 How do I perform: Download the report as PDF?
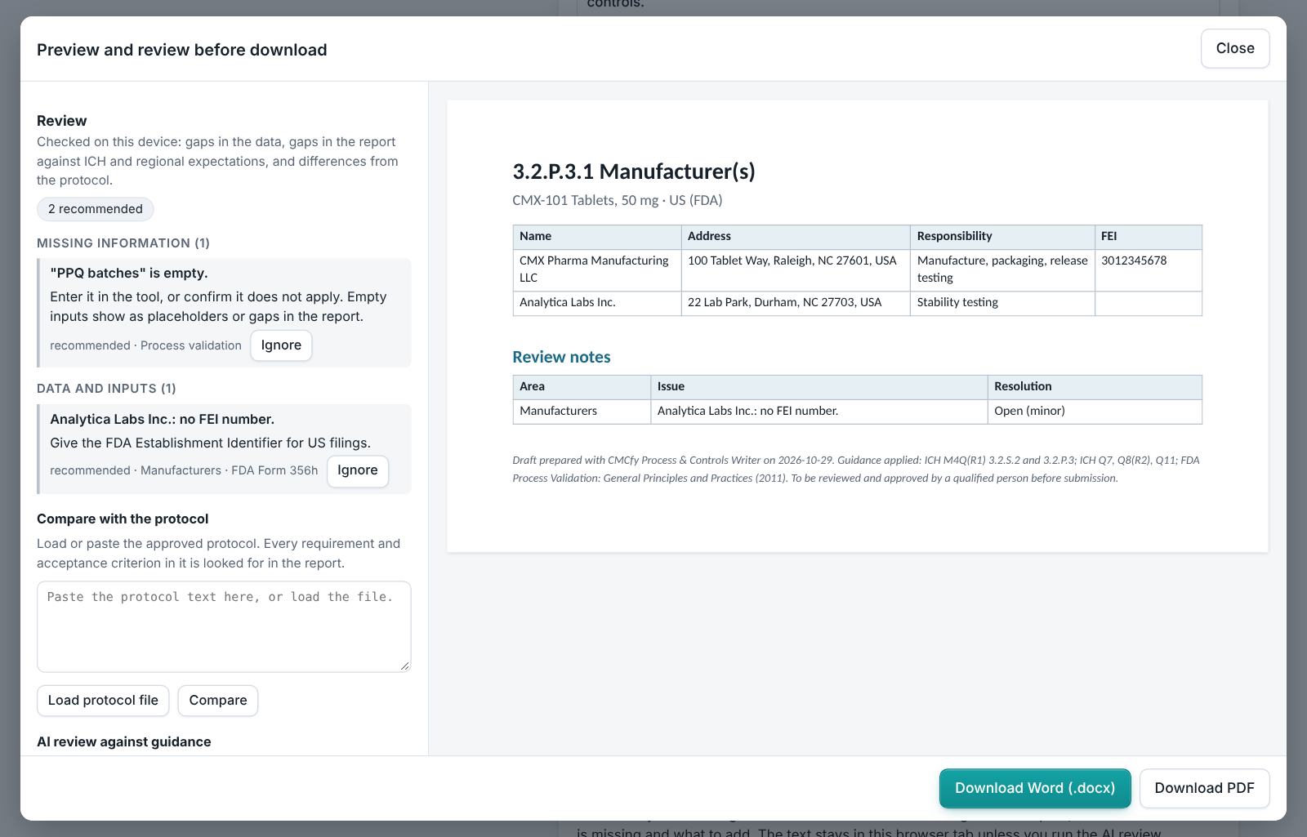tap(1204, 788)
